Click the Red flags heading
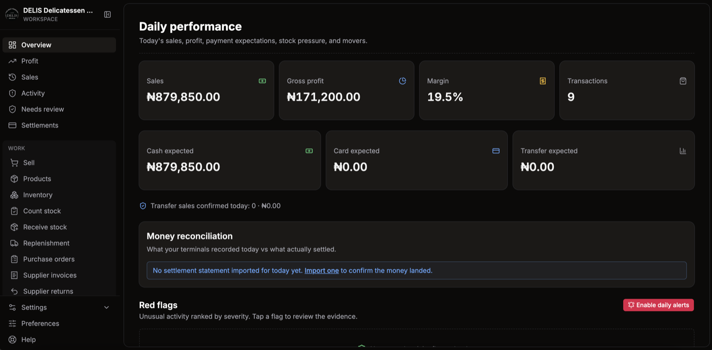The image size is (712, 350). coord(158,305)
